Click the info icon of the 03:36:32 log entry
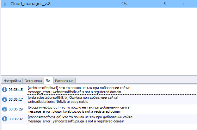Viewport: 197px width, 130px height. tap(4, 119)
